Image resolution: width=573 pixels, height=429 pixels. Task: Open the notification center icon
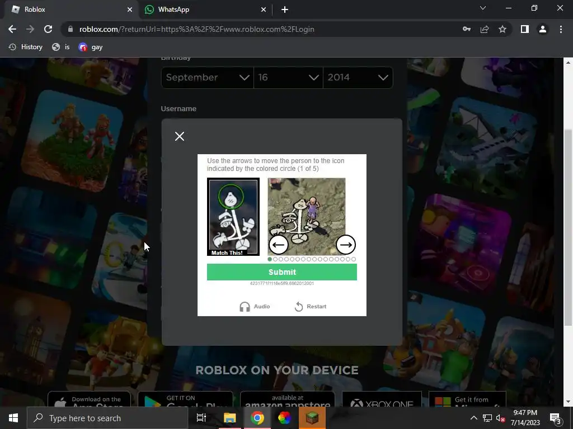(x=555, y=418)
